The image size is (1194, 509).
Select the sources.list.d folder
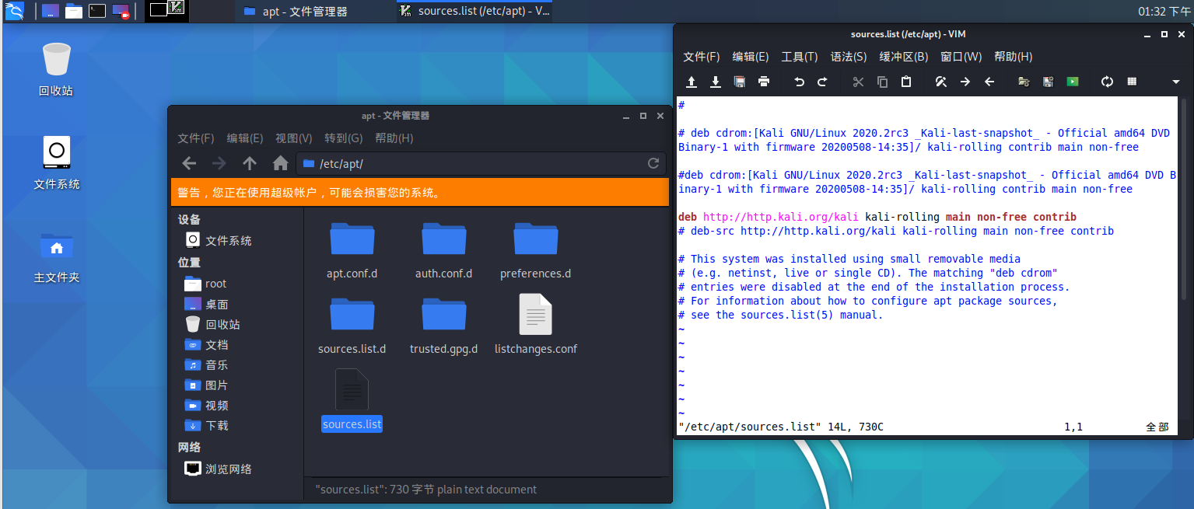point(352,326)
